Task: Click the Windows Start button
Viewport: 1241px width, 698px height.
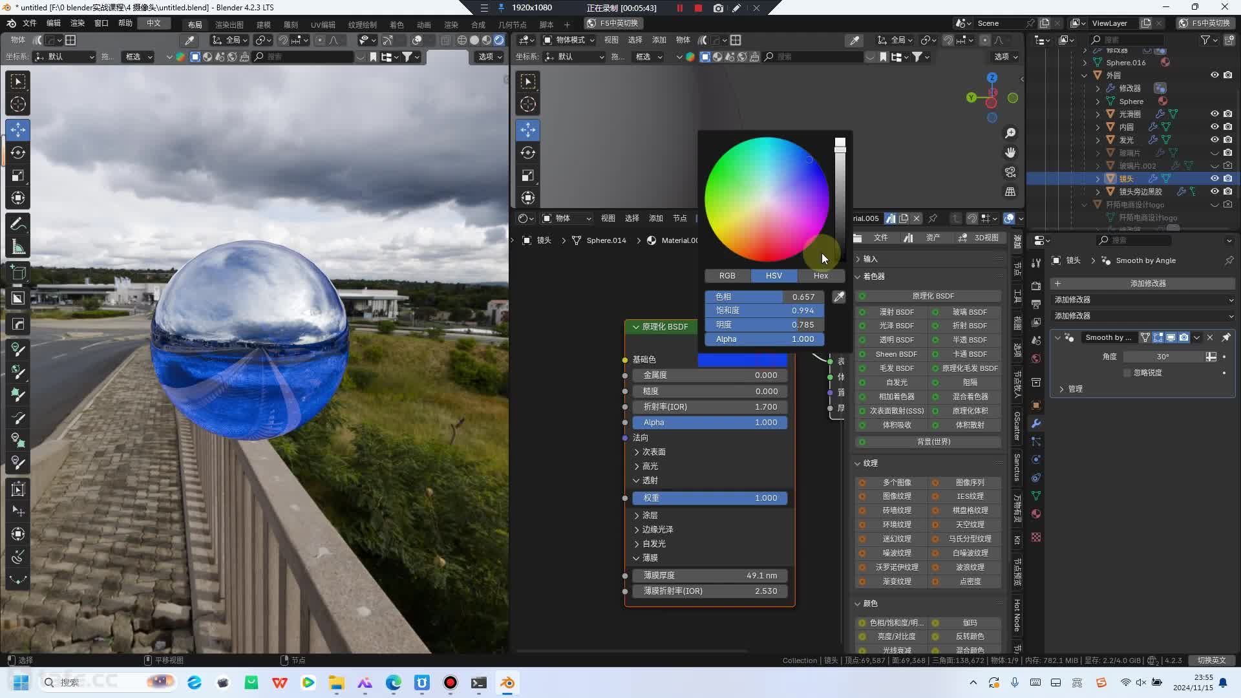Action: (x=21, y=682)
